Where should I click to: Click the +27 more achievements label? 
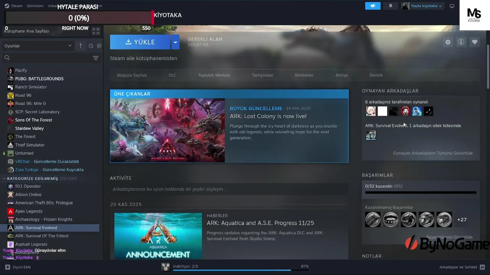pyautogui.click(x=462, y=220)
